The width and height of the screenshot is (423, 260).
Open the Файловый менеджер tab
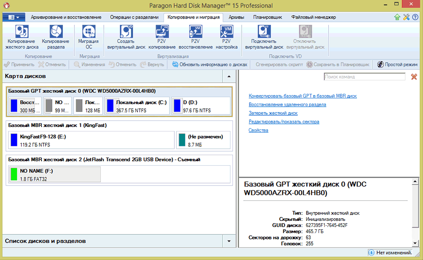point(313,17)
